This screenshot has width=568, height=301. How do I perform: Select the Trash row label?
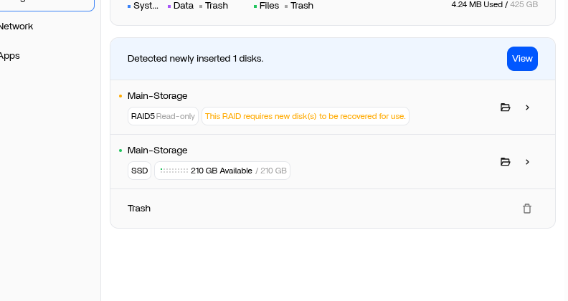point(139,209)
